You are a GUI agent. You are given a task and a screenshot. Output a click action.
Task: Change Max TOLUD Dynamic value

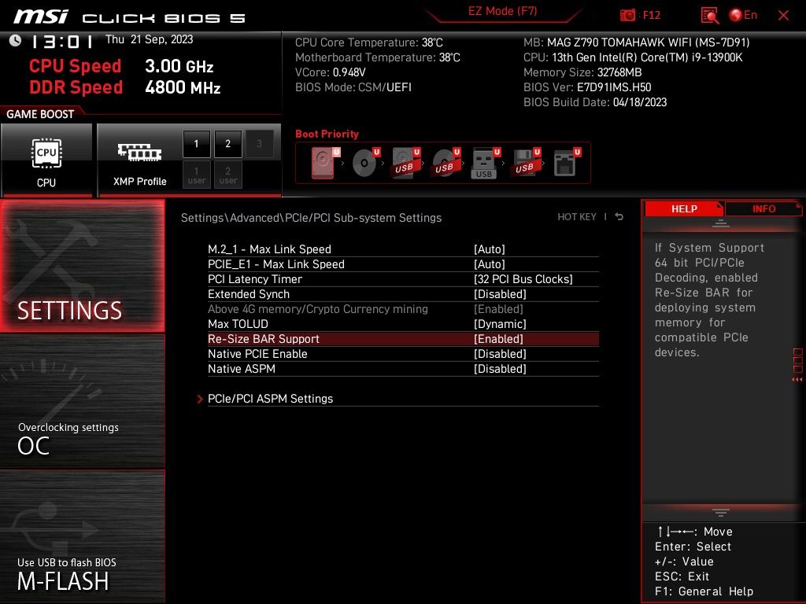[500, 324]
